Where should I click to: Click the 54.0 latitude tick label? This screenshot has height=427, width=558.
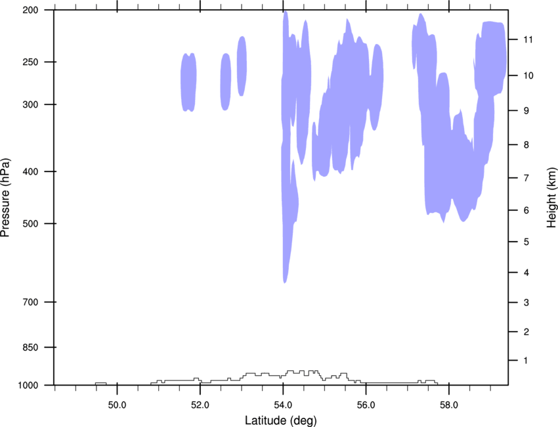click(283, 405)
